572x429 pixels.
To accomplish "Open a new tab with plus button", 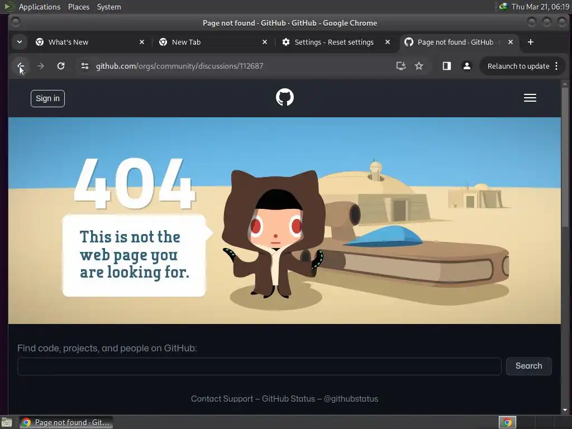I will click(531, 42).
